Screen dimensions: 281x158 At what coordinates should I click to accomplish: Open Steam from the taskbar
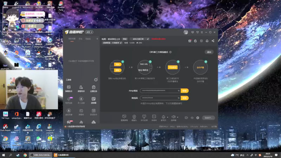18,155
